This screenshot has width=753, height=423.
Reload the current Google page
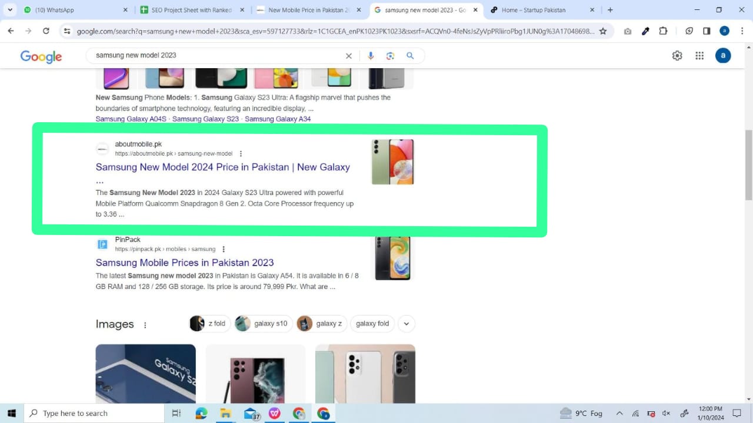coord(46,31)
